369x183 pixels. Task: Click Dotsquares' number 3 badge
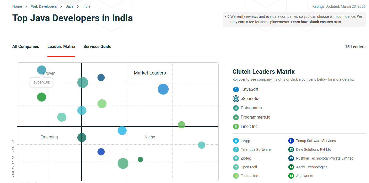[x=236, y=108]
